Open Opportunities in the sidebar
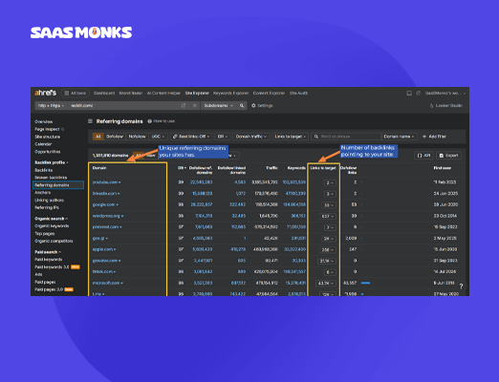Screen dimensions: 499x382 click(x=47, y=152)
